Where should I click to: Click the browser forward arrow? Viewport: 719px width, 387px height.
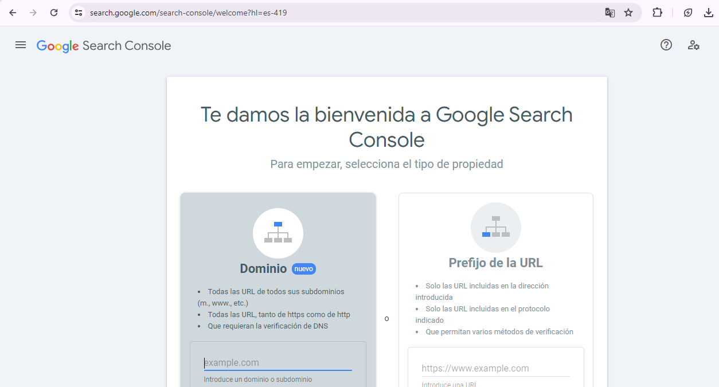33,13
